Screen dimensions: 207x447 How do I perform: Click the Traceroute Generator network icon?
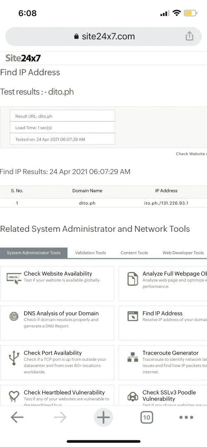[132, 357]
